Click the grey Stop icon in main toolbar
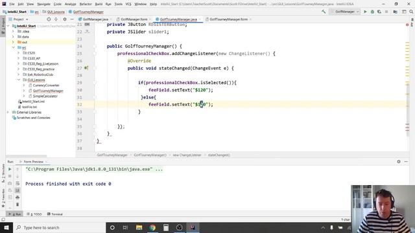Image resolution: width=415 pixels, height=233 pixels. point(386,12)
